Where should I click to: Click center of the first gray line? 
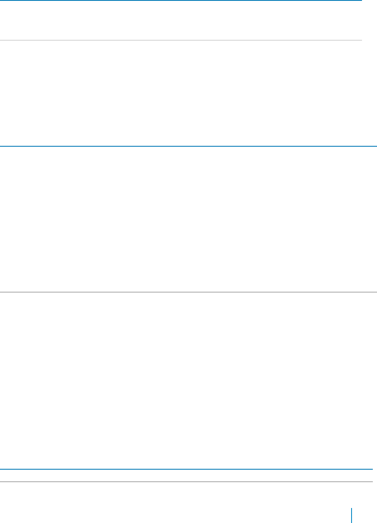(181, 40)
